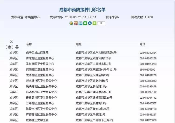The height and width of the screenshot is (123, 175).
Task: Open more sharing options plus icon
Action: click(x=94, y=23)
